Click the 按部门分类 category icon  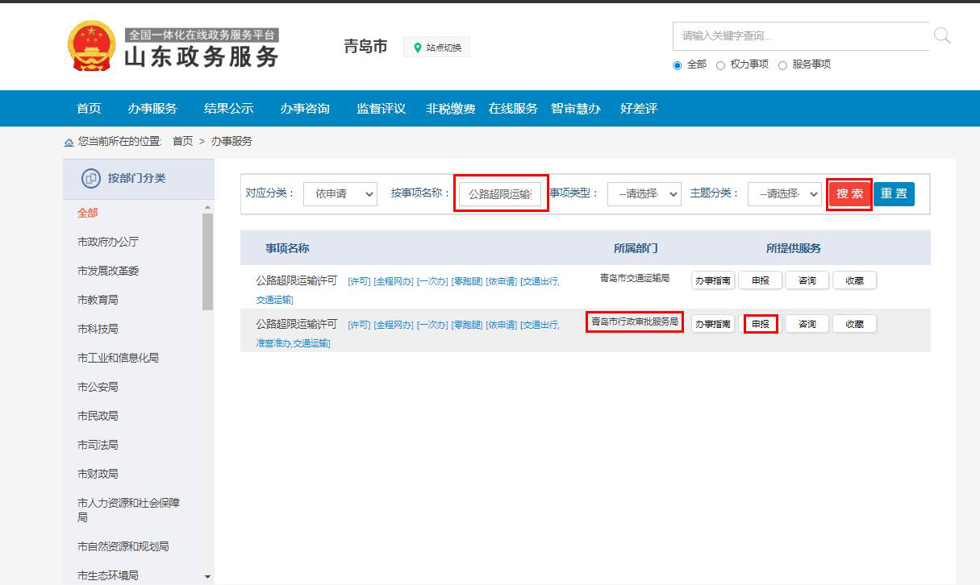point(91,178)
